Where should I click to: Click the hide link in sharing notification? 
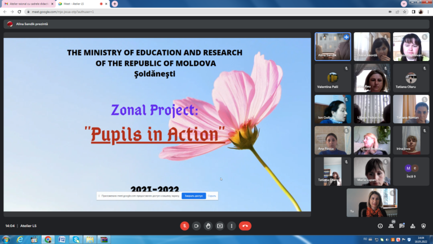pyautogui.click(x=212, y=196)
